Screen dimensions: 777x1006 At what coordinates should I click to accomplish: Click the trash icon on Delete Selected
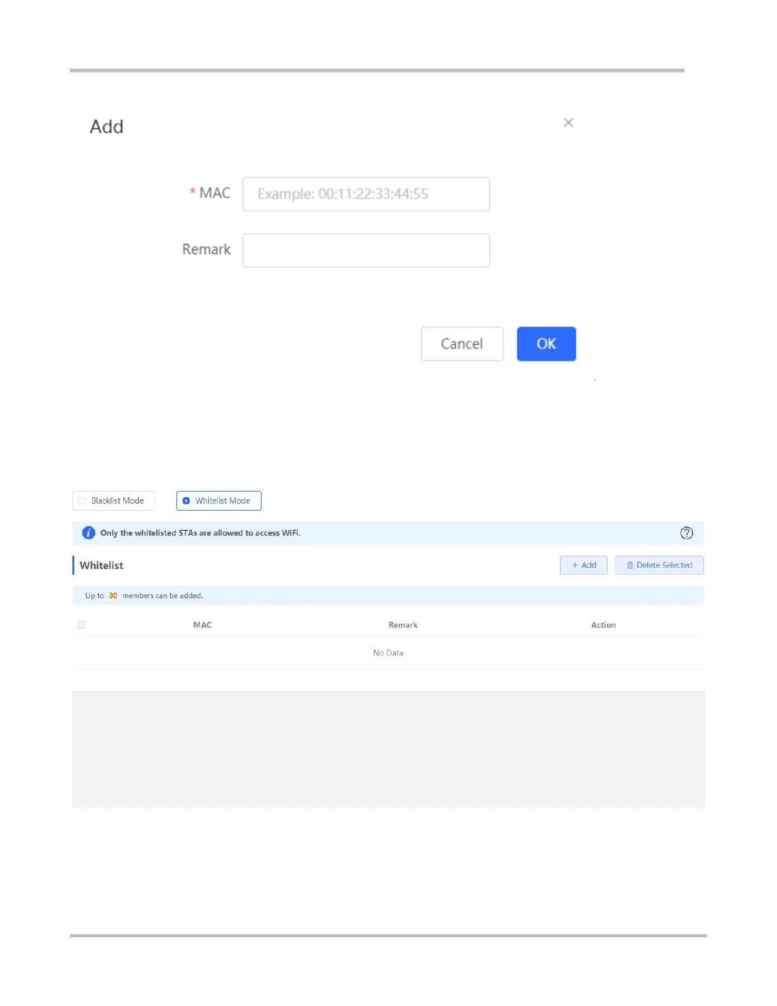pyautogui.click(x=630, y=565)
